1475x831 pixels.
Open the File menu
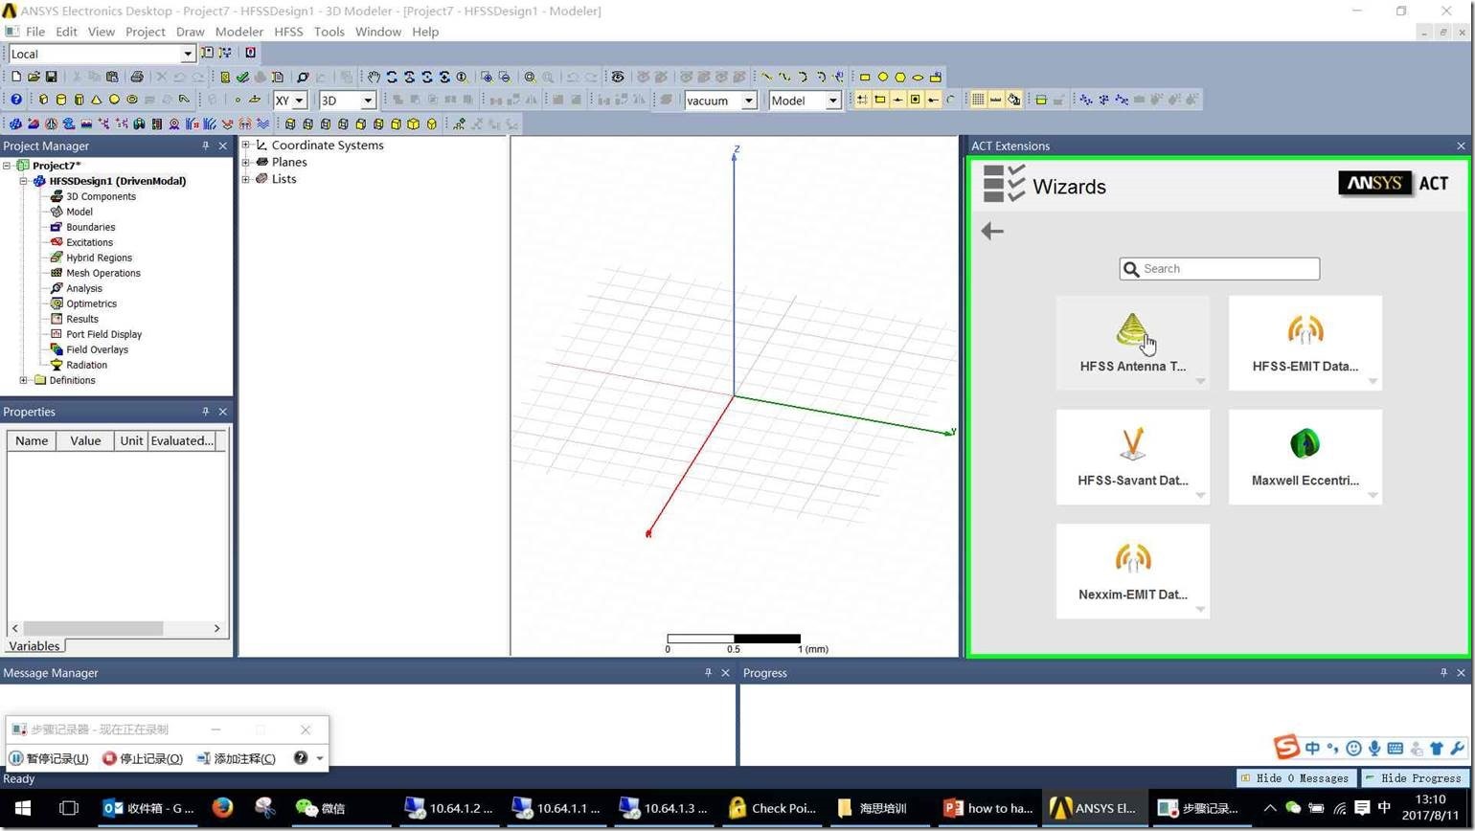coord(35,32)
